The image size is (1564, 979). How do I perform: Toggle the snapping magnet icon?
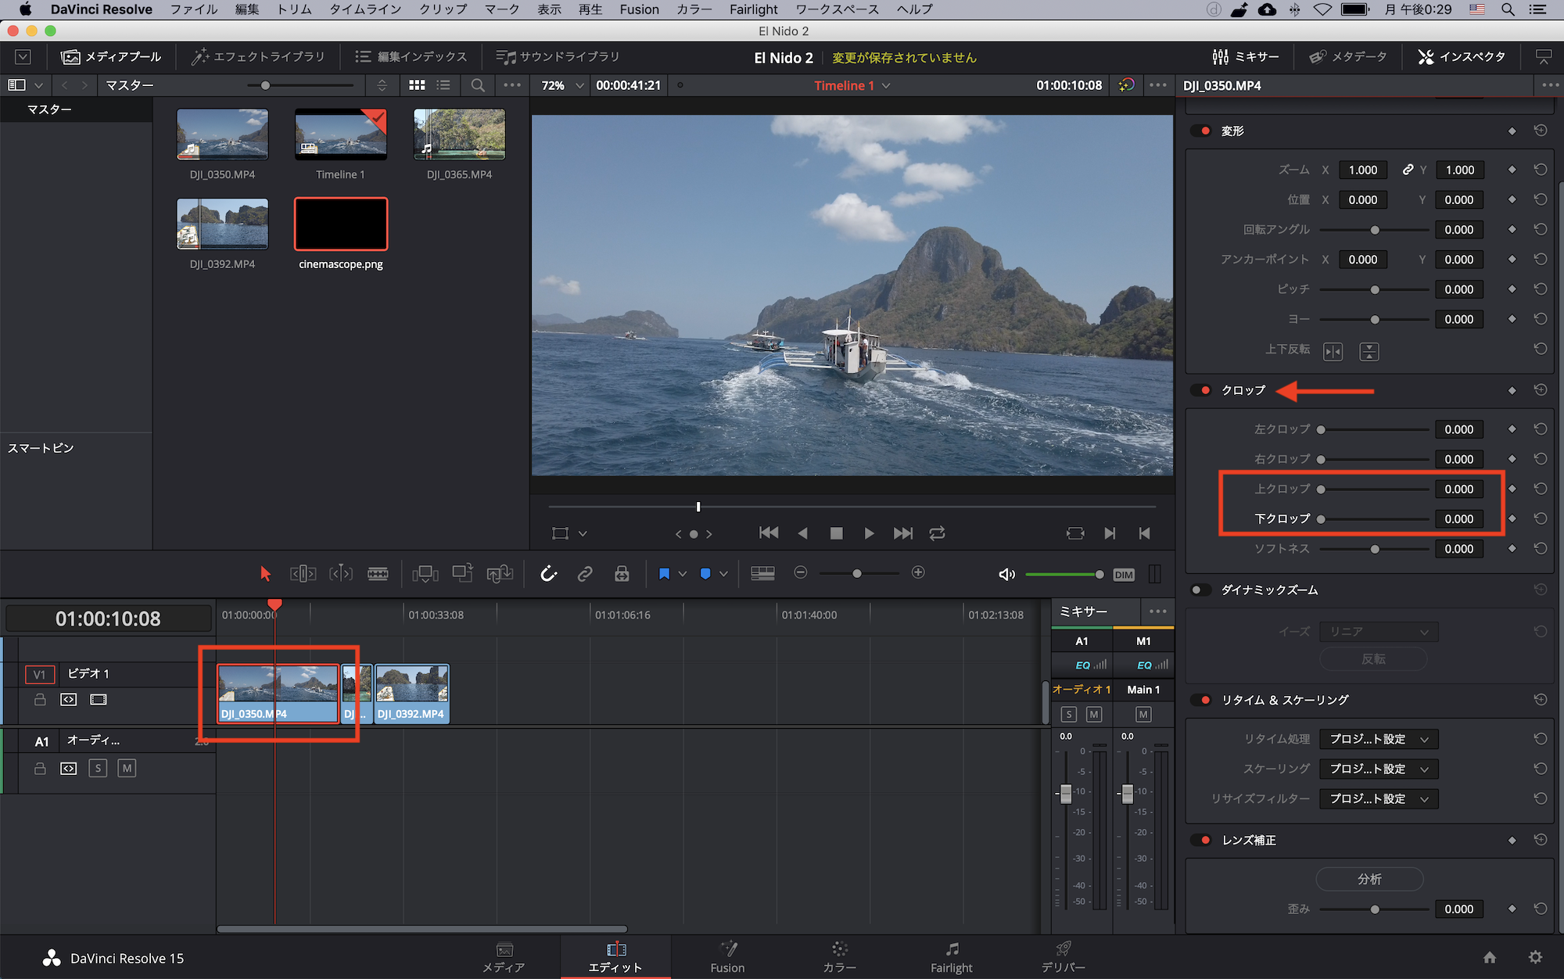pyautogui.click(x=549, y=574)
